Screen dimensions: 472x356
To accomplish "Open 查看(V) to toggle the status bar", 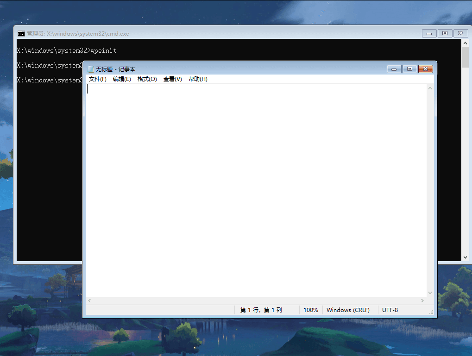I will 172,79.
